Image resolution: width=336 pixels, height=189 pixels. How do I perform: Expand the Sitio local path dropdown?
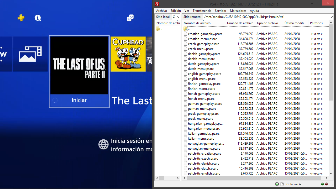pos(178,17)
